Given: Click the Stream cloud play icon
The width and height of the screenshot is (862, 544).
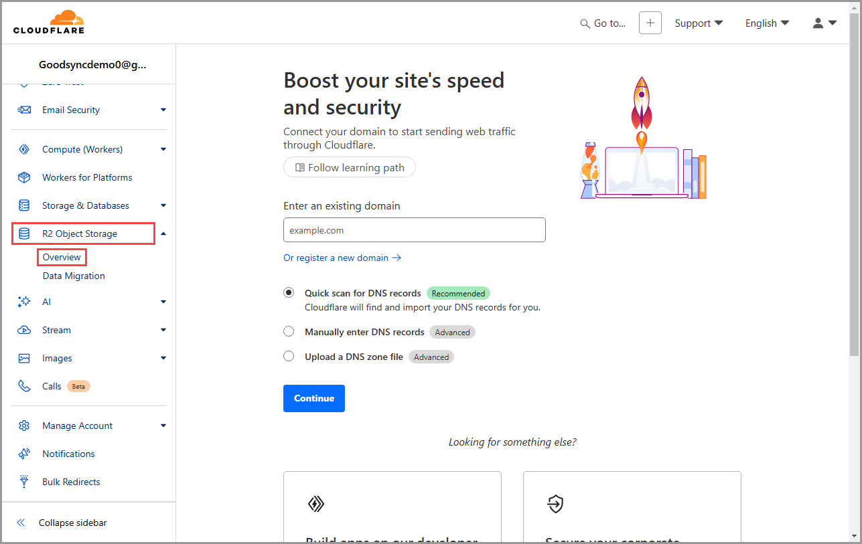Looking at the screenshot, I should pos(24,330).
